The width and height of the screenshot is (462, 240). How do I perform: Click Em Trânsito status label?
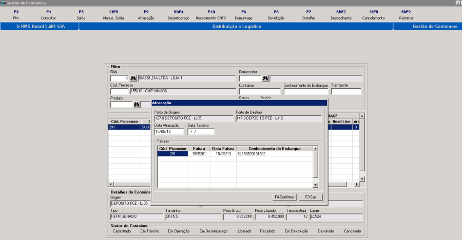coord(150,231)
